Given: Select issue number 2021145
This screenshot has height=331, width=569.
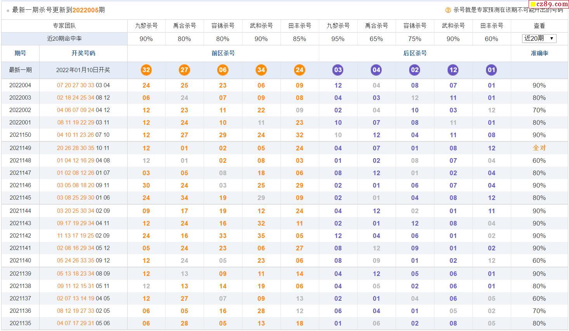Looking at the screenshot, I should pyautogui.click(x=20, y=198).
